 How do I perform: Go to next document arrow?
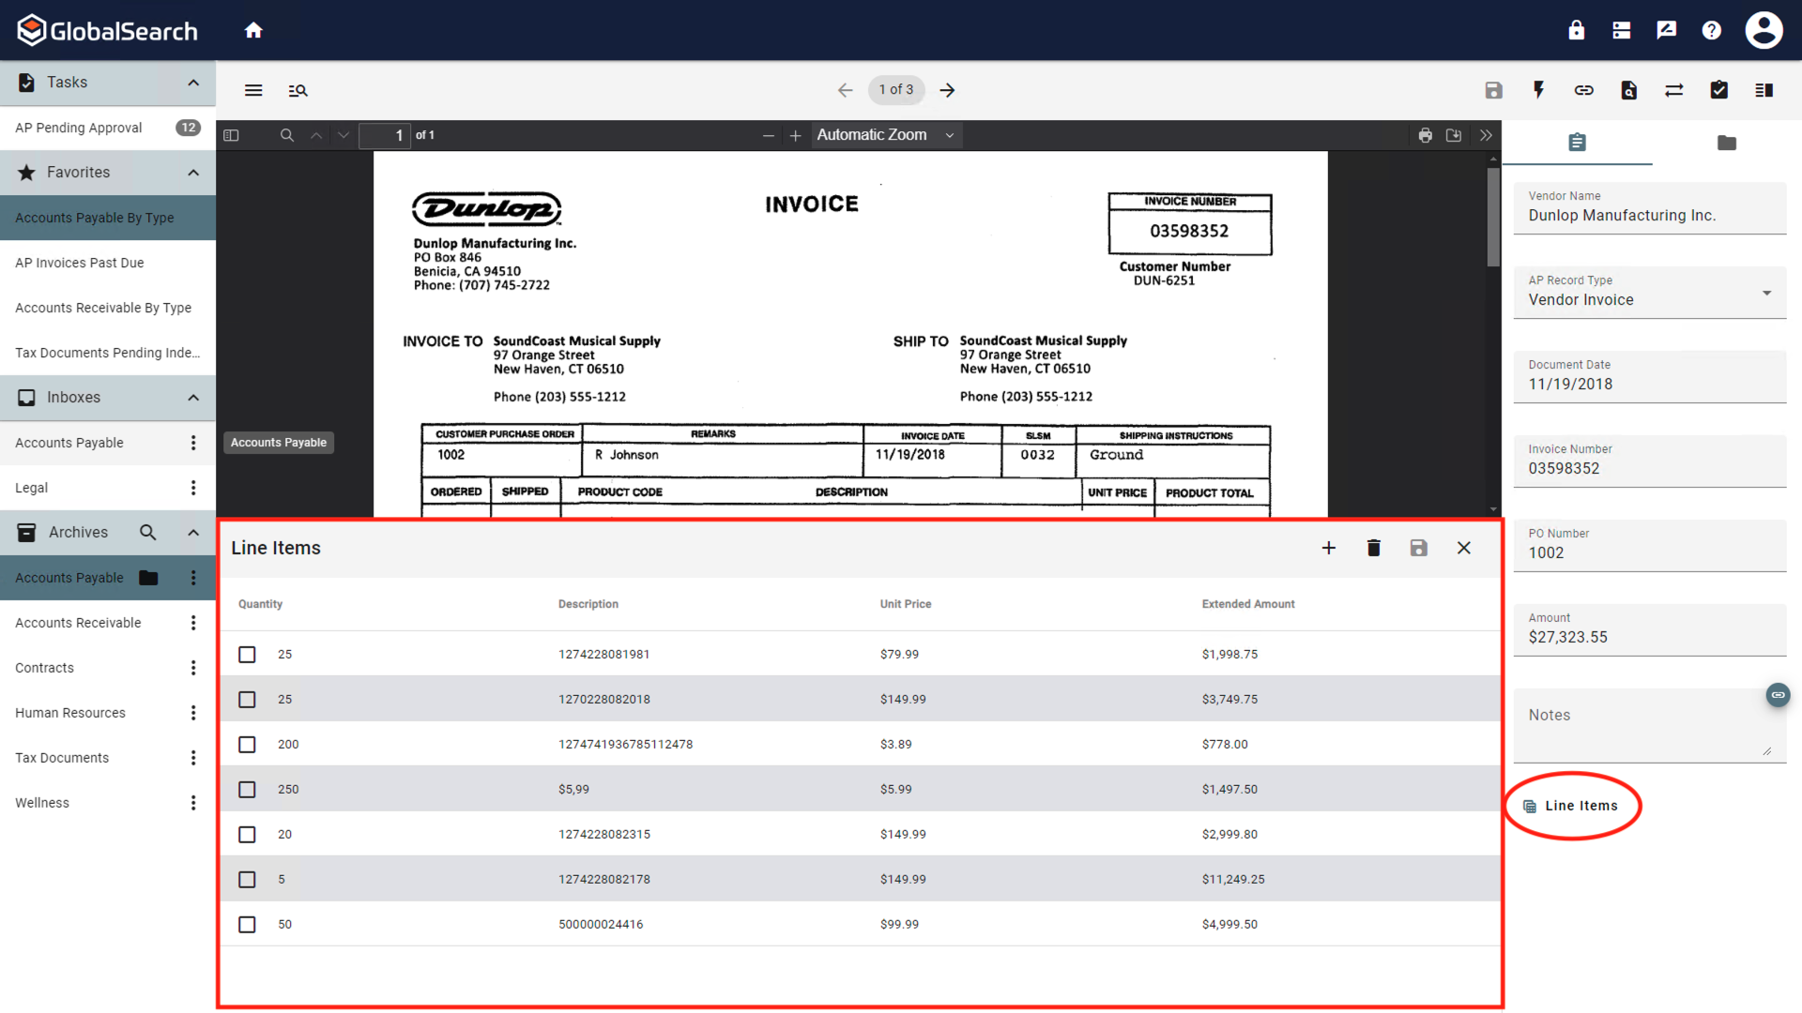947,90
